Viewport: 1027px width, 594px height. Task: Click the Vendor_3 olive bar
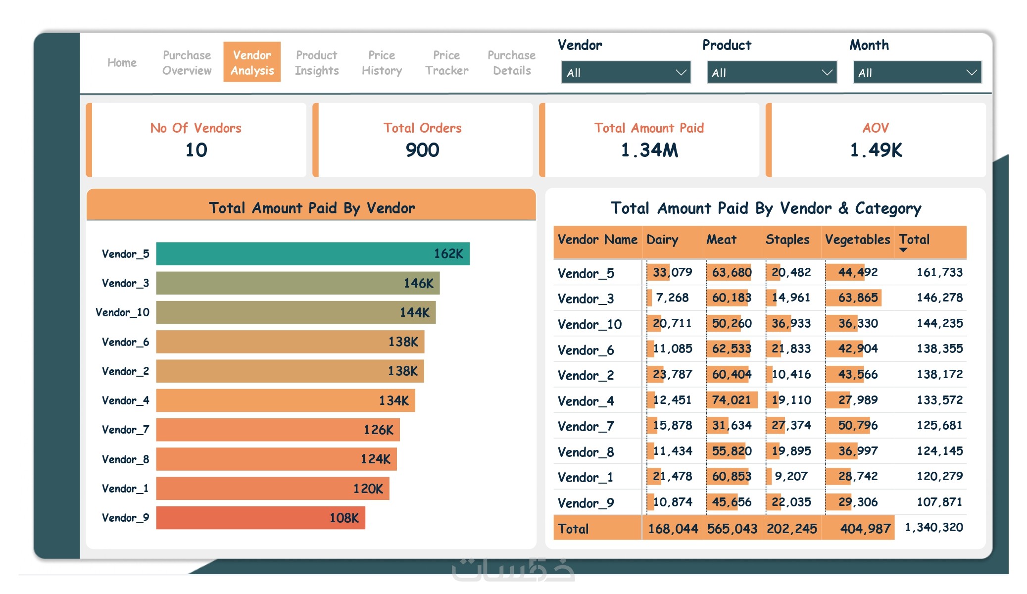297,283
